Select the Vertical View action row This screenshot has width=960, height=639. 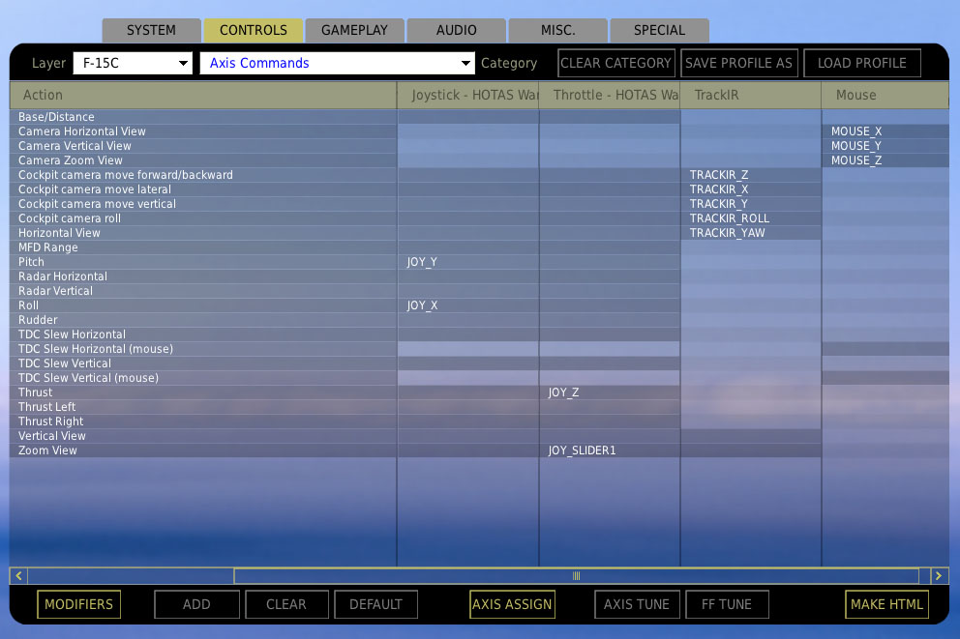click(x=203, y=436)
